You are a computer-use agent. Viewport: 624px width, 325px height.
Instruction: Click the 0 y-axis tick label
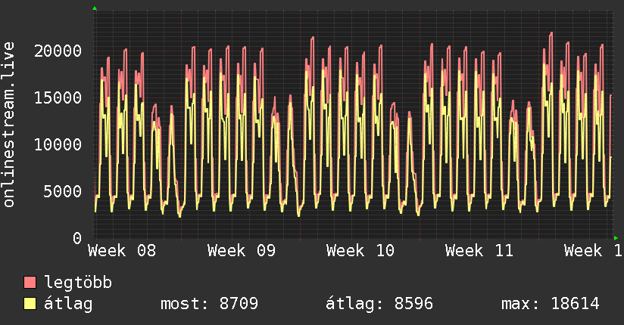77,238
